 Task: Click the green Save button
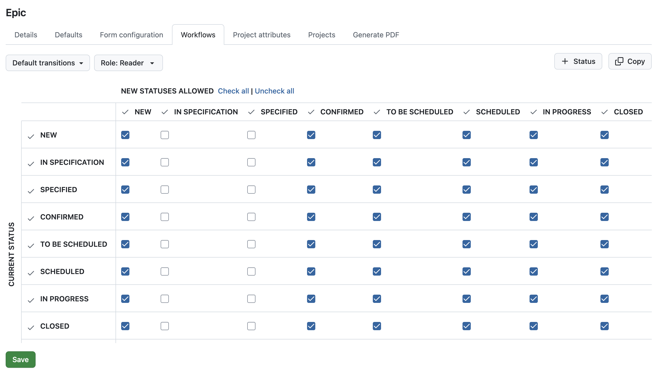(21, 360)
